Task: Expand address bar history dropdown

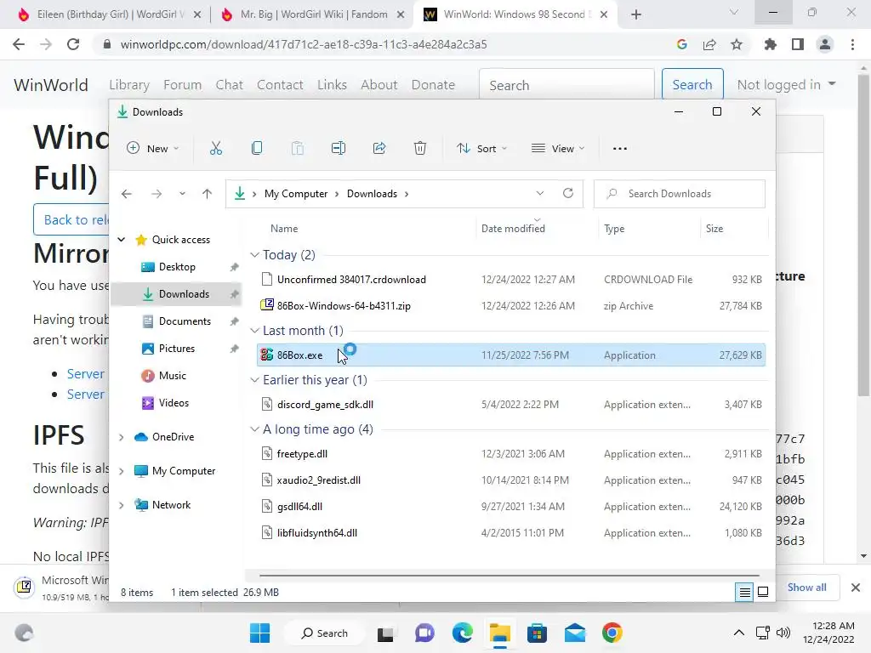Action: coord(540,193)
